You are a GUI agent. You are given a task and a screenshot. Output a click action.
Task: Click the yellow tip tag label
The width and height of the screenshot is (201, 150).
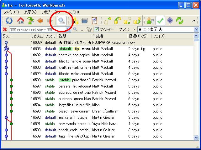pyautogui.click(x=77, y=49)
